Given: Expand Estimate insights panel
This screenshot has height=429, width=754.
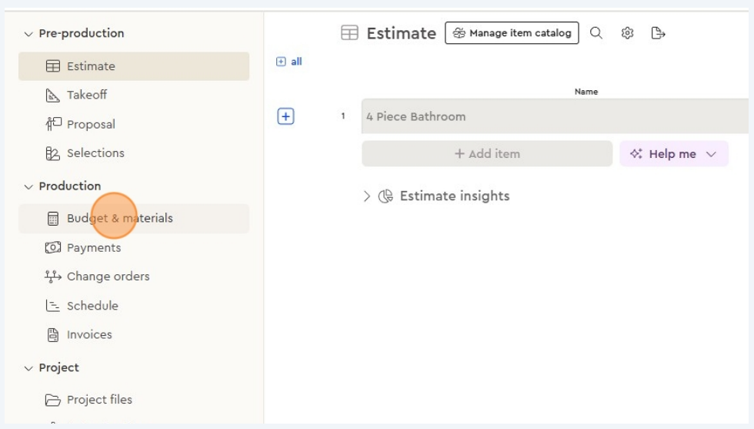Looking at the screenshot, I should click(367, 196).
